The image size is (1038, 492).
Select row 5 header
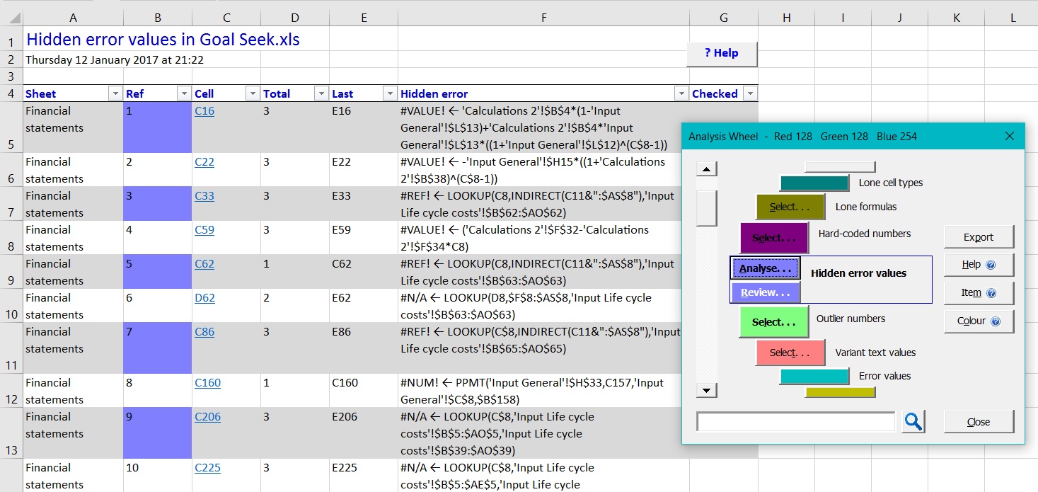point(11,127)
